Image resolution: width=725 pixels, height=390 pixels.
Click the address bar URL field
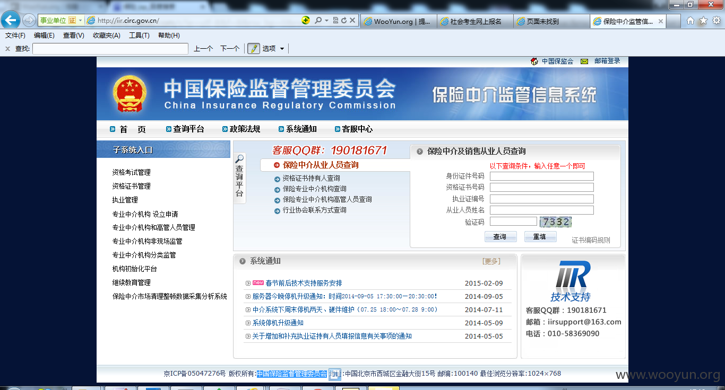coord(196,21)
